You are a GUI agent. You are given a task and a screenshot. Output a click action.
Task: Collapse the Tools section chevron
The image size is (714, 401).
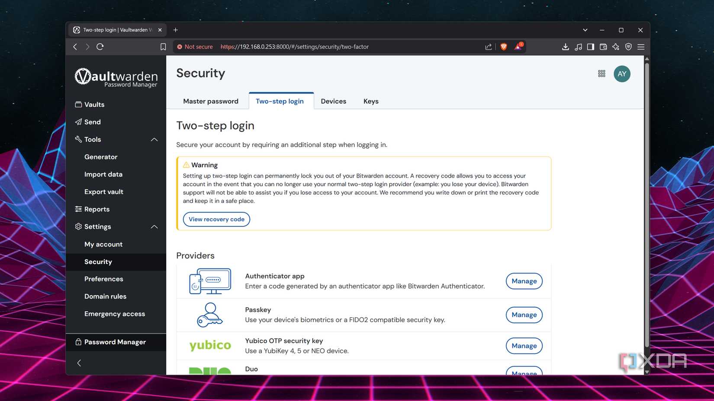(x=154, y=140)
